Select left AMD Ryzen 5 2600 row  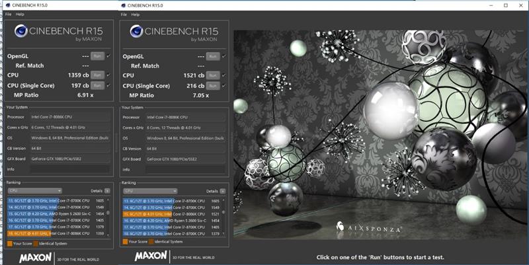click(x=56, y=213)
